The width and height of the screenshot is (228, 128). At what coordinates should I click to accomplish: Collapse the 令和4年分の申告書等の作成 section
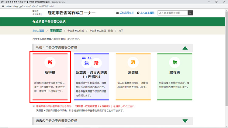(x=185, y=48)
